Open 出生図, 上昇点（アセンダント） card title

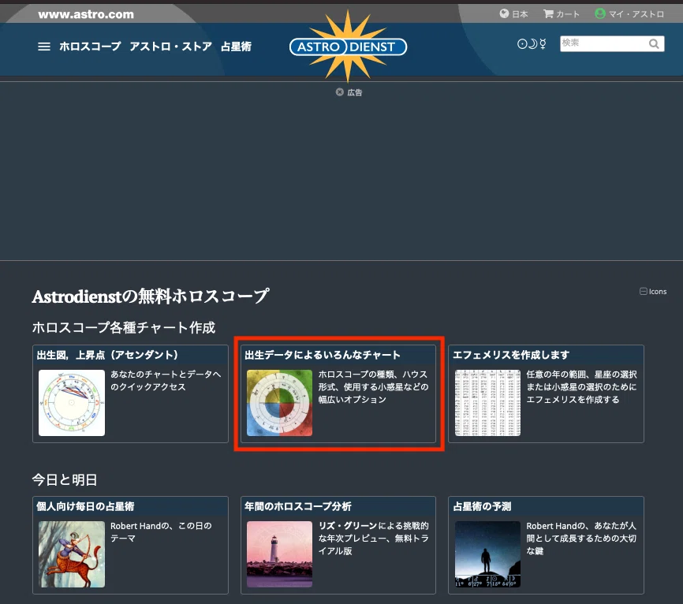107,355
